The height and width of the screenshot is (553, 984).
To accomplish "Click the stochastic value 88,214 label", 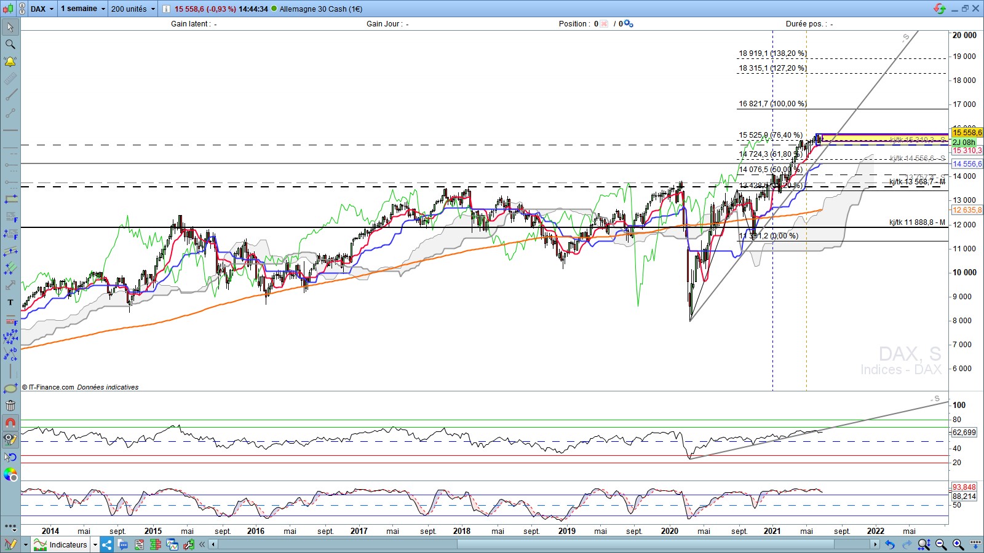I will tap(964, 496).
